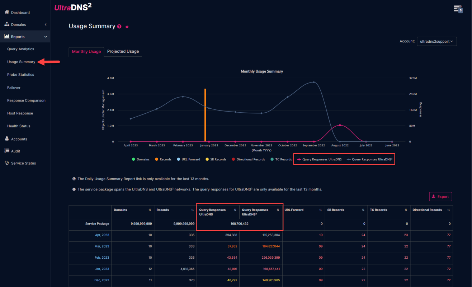Viewport: 472px width, 287px height.
Task: Collapse the Reports sidebar section
Action: [46, 36]
